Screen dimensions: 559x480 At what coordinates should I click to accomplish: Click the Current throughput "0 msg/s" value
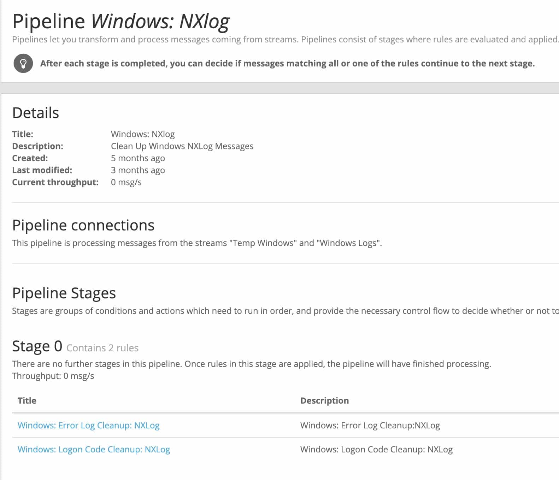click(x=126, y=182)
